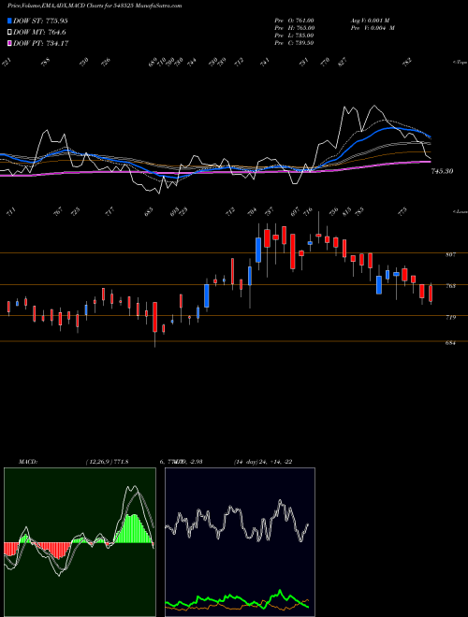Click the MACD histogram panel
This screenshot has height=617, width=468.
pos(80,542)
